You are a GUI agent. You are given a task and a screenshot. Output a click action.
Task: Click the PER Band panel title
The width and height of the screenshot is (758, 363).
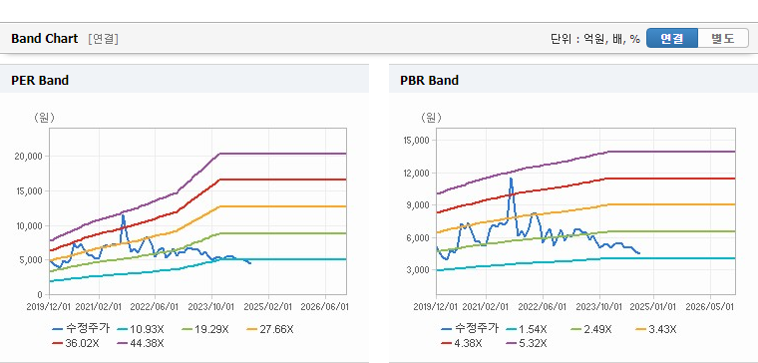pyautogui.click(x=40, y=80)
